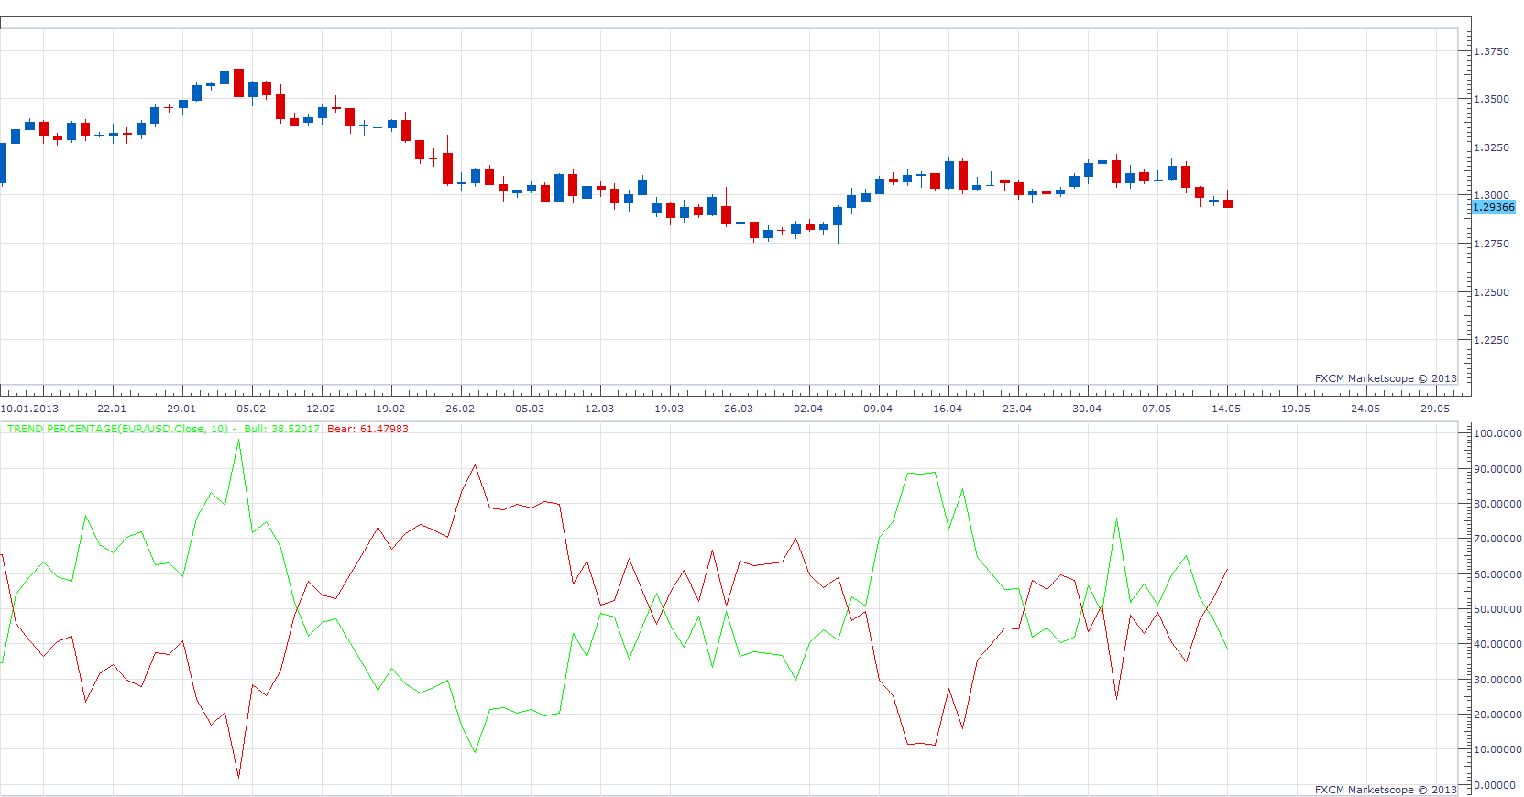Click the 1.3750 price axis value
This screenshot has width=1524, height=797.
click(1491, 51)
